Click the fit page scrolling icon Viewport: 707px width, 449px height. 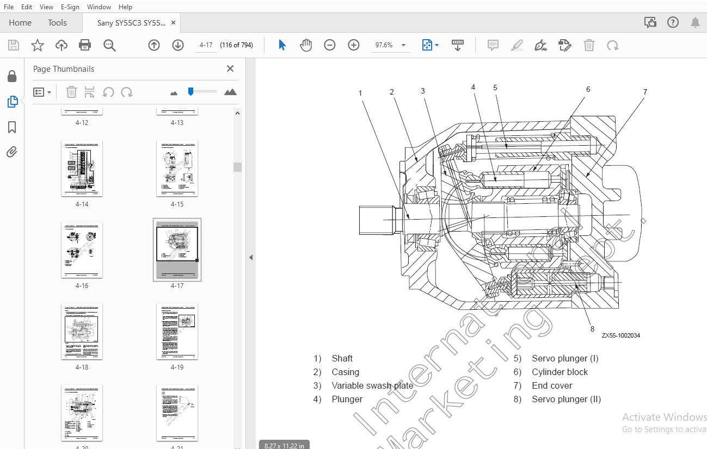(x=427, y=45)
